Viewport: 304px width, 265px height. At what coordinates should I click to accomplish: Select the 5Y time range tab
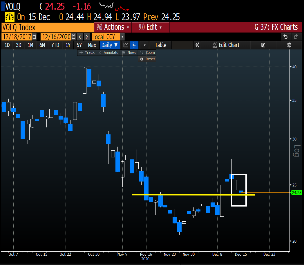79,45
